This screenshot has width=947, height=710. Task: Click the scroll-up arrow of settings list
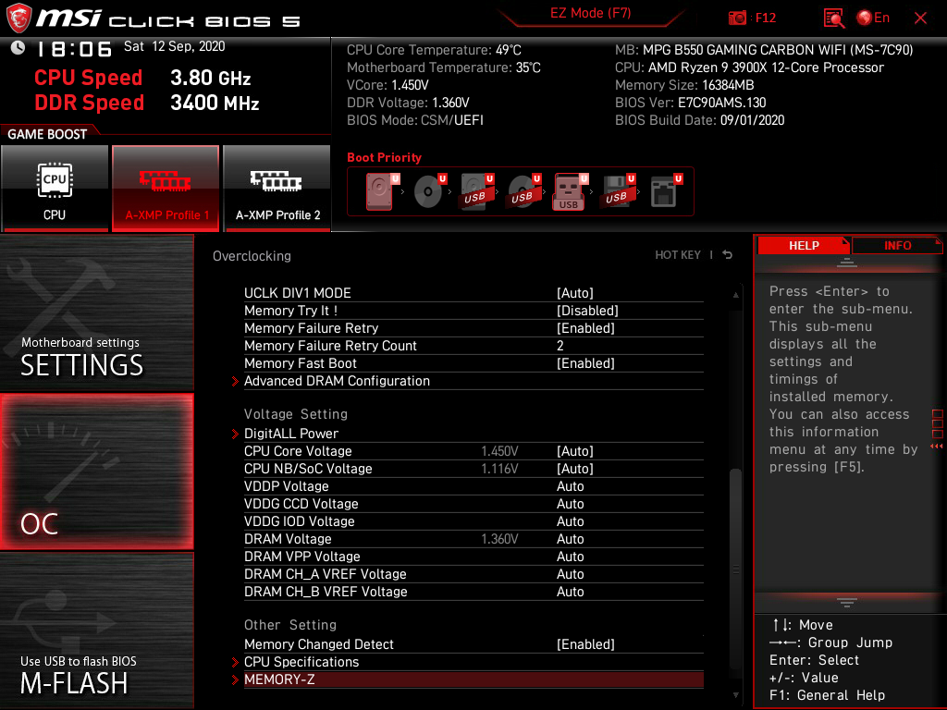(x=735, y=295)
